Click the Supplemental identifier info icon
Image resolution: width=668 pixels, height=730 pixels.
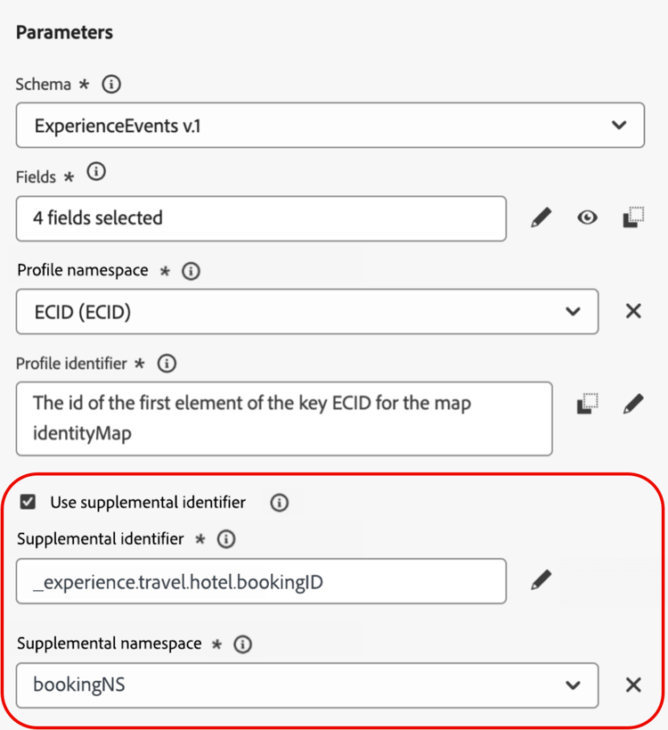(226, 539)
